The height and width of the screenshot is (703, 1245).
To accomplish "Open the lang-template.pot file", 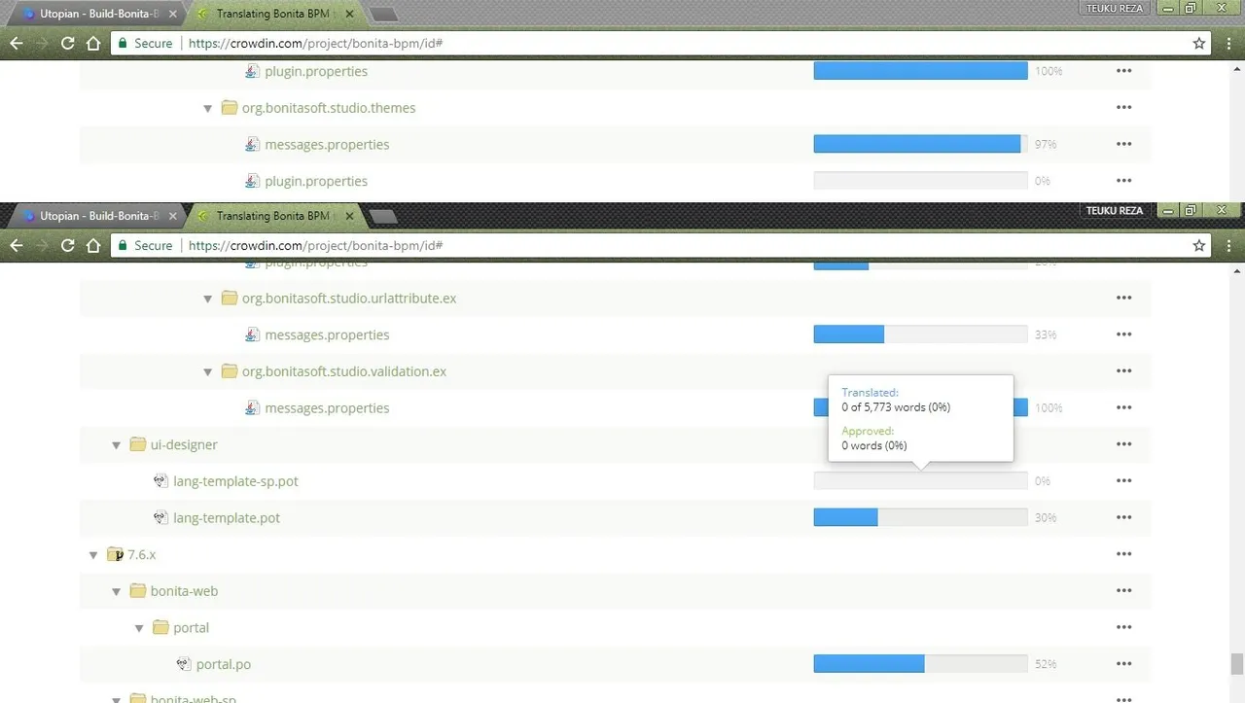I will tap(227, 518).
